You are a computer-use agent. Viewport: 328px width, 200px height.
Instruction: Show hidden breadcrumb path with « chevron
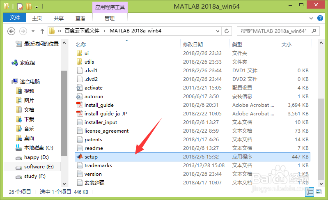(x=60, y=31)
